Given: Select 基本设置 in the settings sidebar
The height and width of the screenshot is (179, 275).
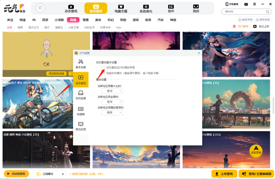Looking at the screenshot, I should [81, 64].
